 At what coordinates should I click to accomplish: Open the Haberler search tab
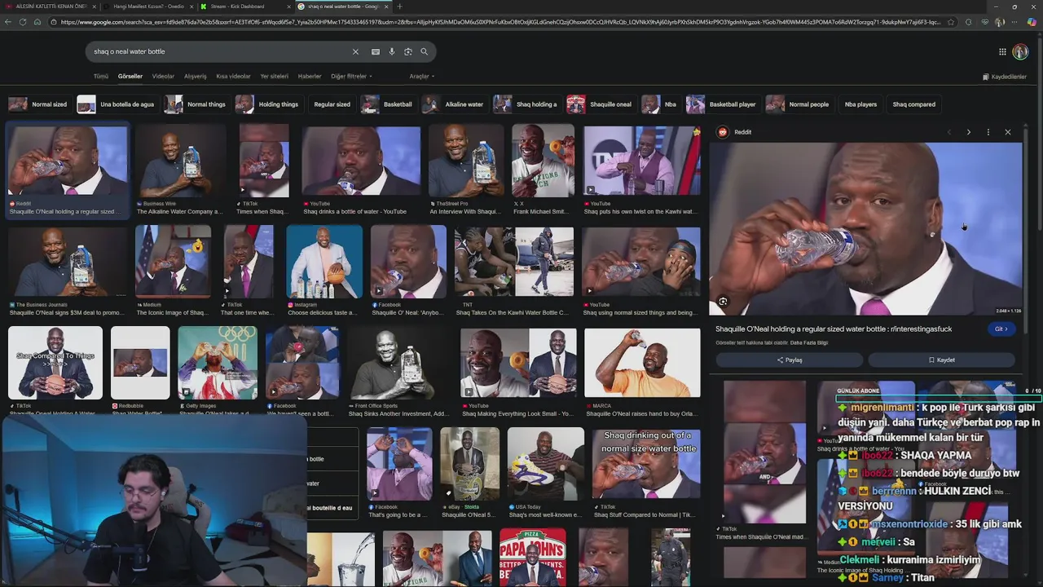310,77
